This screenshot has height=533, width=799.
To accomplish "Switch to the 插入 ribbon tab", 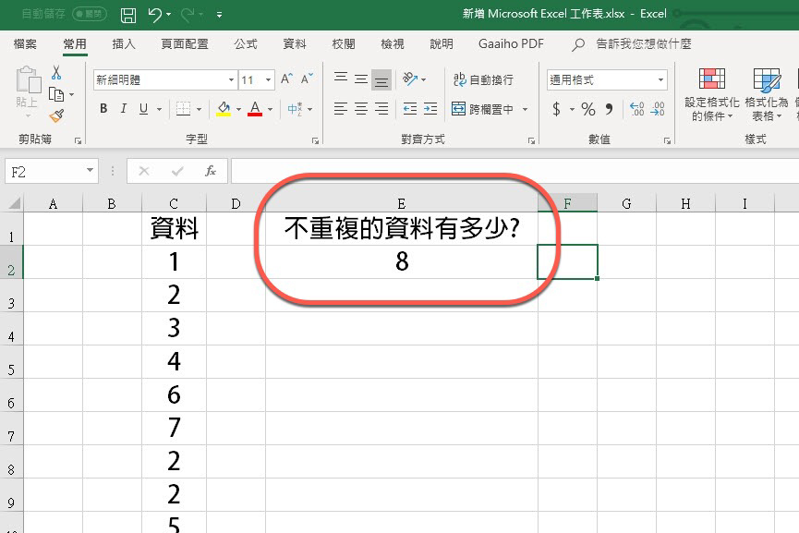I will 122,43.
